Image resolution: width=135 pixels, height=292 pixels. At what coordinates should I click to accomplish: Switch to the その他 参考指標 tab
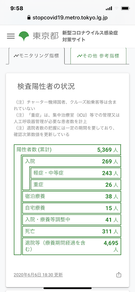click(98, 56)
